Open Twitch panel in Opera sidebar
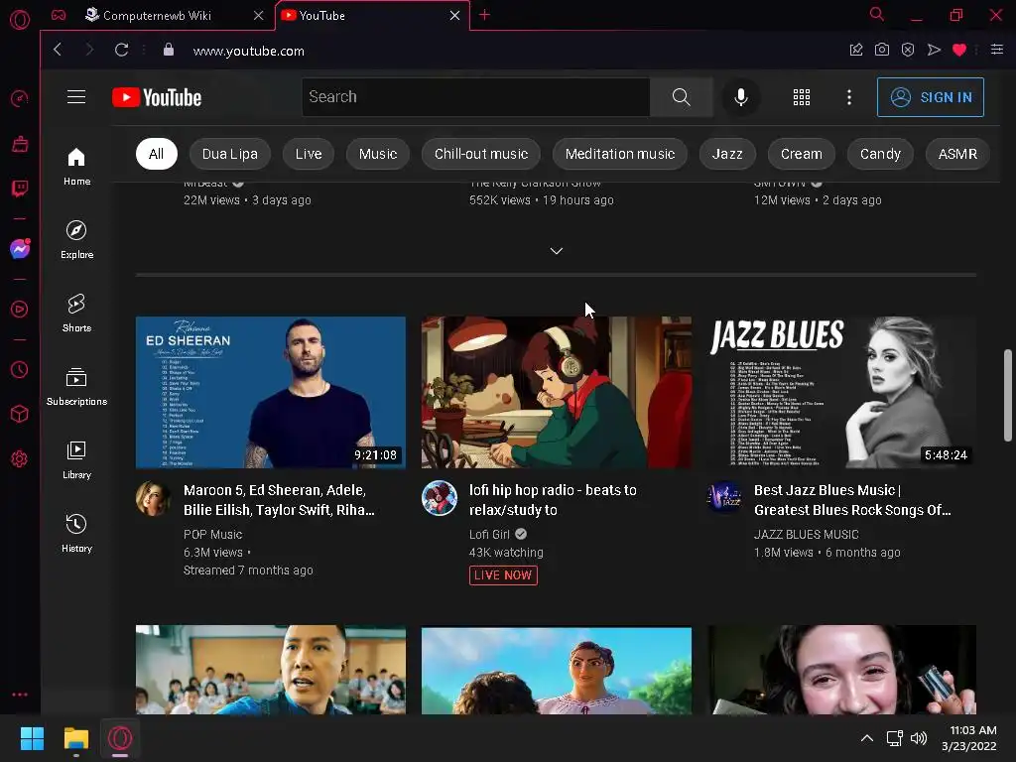Viewport: 1016px width, 762px height. [20, 189]
